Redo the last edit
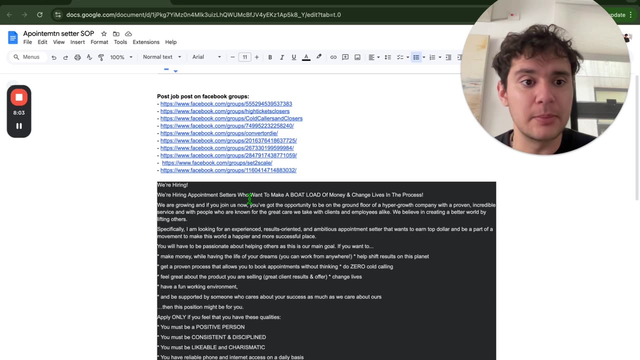Screen dimensions: 640x360 (65, 57)
